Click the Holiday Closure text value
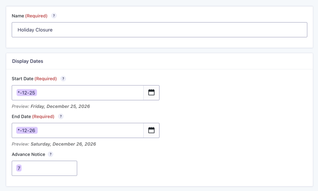The image size is (318, 191). coord(35,30)
